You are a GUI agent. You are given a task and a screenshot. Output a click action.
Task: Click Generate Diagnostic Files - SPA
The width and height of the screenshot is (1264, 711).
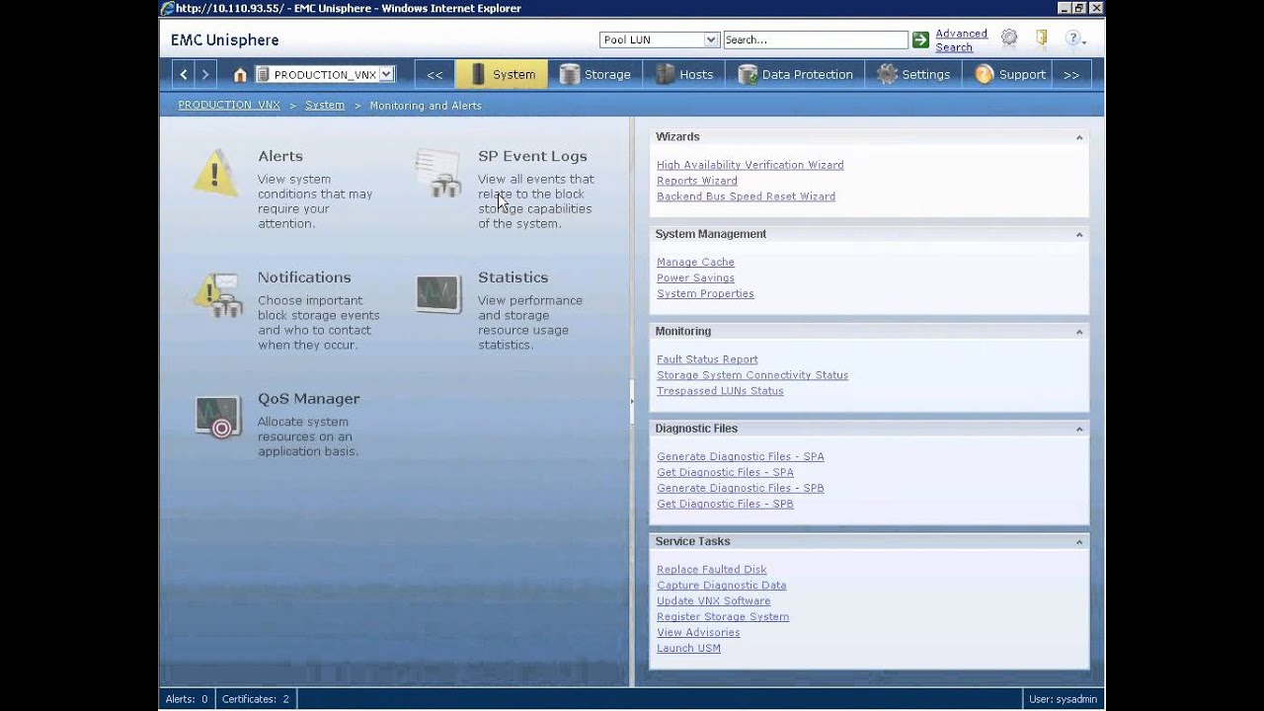click(x=741, y=457)
